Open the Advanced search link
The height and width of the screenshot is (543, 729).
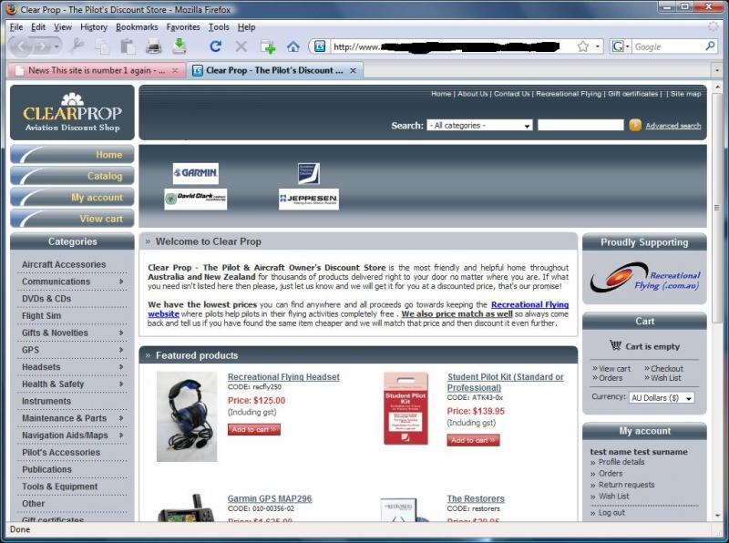[x=673, y=126]
